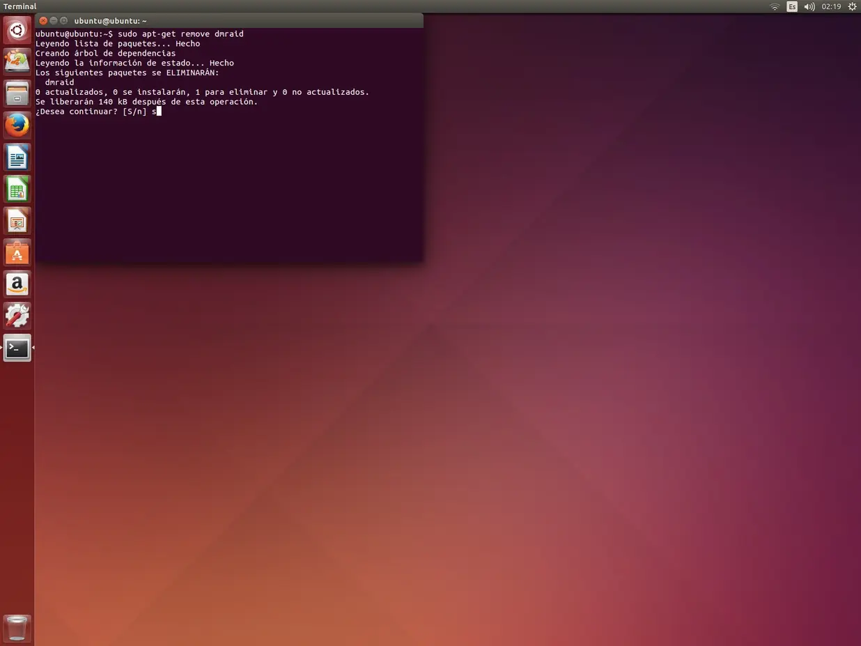Click the '¿Desea continuar? [S/n]' prompt
This screenshot has height=646, width=861.
pos(91,111)
